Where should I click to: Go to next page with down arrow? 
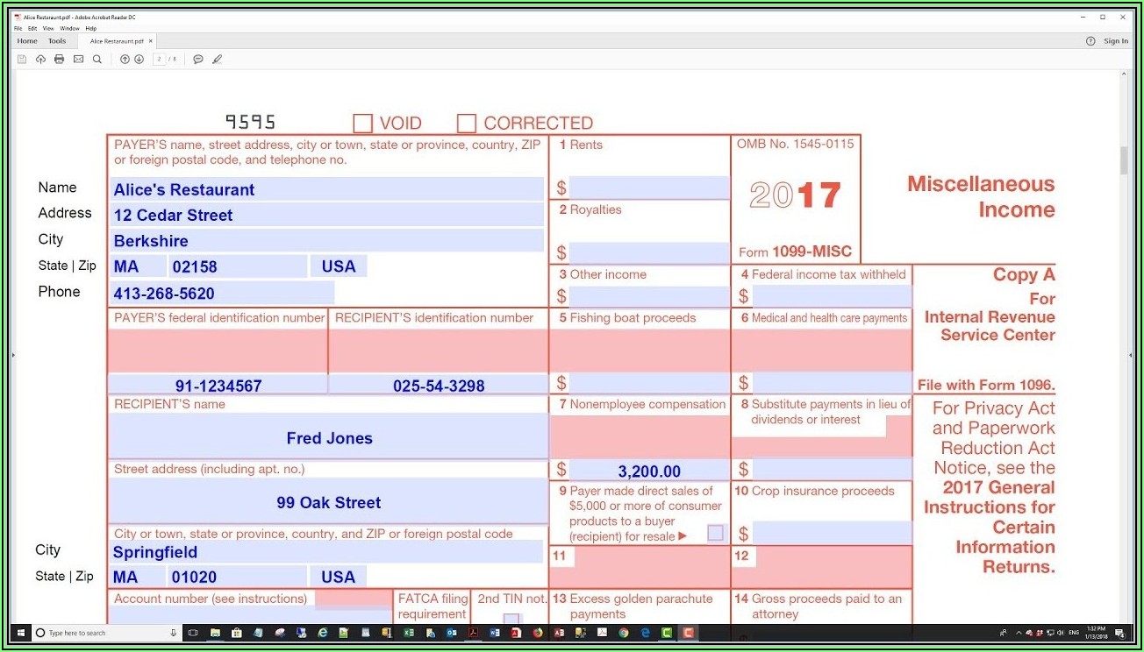(x=139, y=59)
